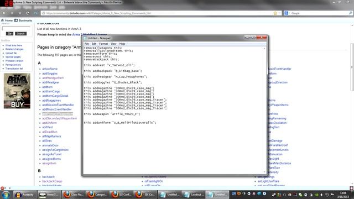The width and height of the screenshot is (354, 199).
Task: Click the taskbar clock showing 14:08
Action: (x=343, y=195)
